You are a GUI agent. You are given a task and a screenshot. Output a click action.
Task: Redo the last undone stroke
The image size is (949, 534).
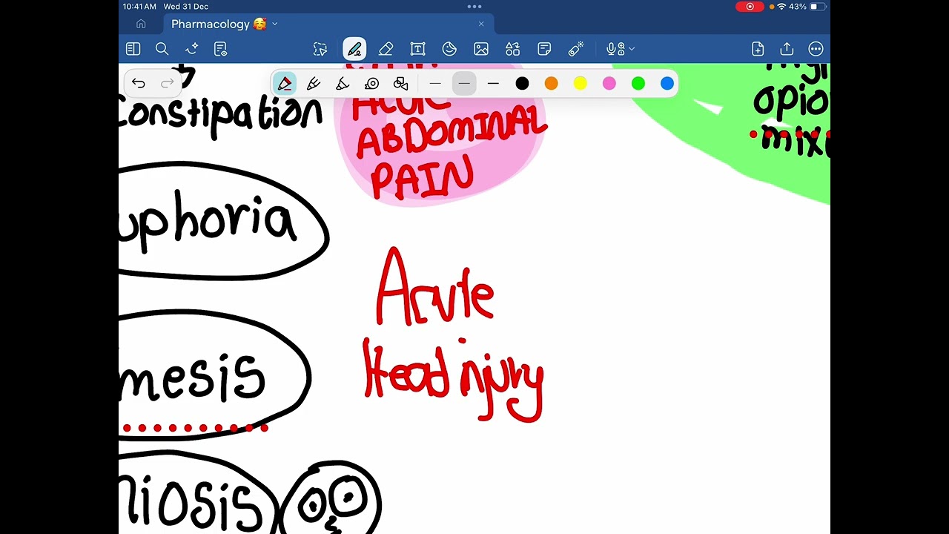pos(168,83)
